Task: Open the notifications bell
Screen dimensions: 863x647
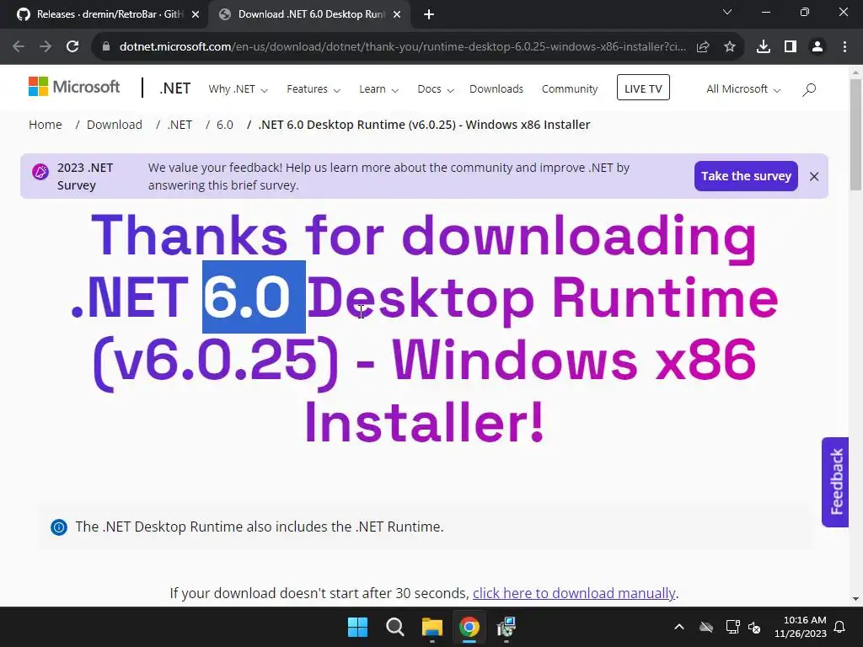Action: coord(840,627)
